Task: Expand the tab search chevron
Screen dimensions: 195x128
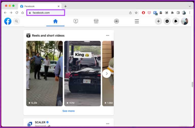Action: (190, 6)
